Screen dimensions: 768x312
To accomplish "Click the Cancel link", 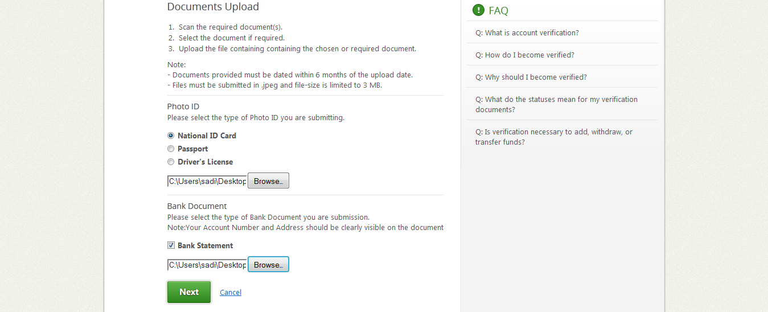I will 231,293.
